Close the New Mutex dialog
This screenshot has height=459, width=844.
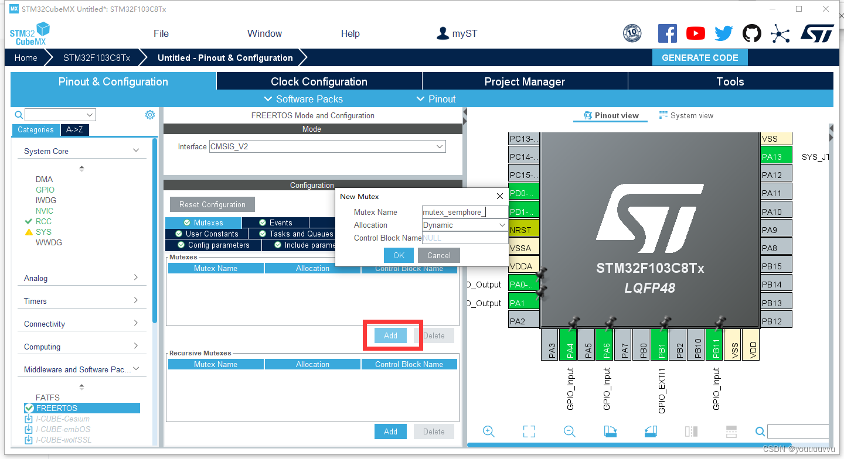coord(500,196)
